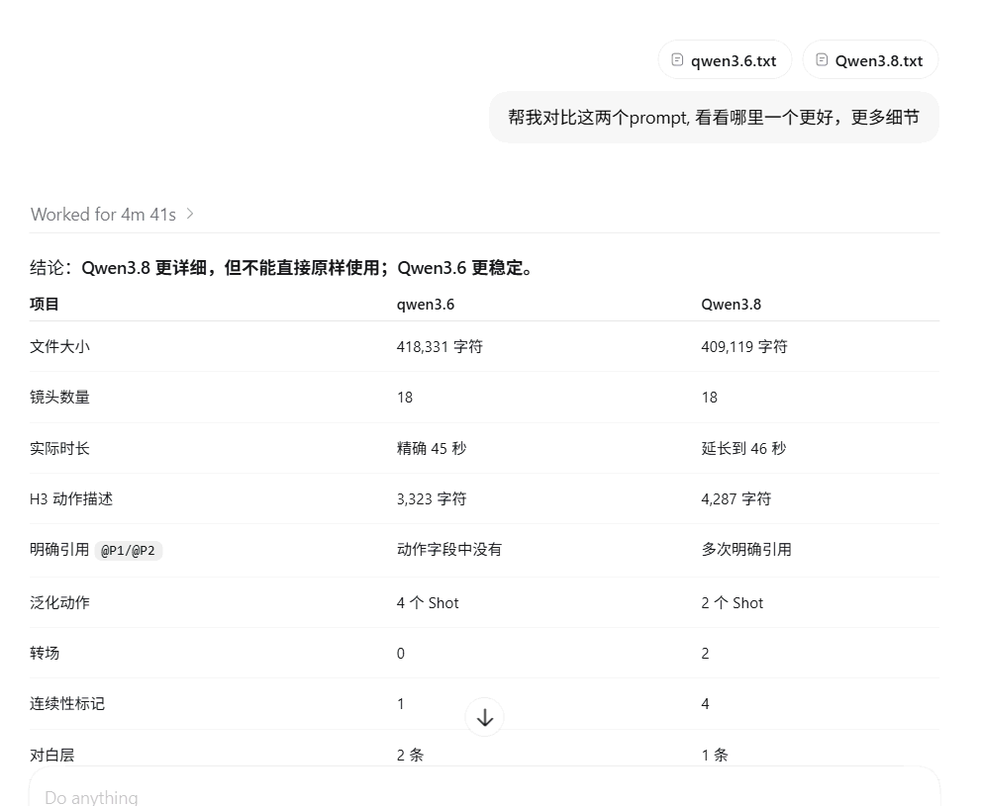Open the Qwen3.8.txt file attachment

(x=870, y=60)
